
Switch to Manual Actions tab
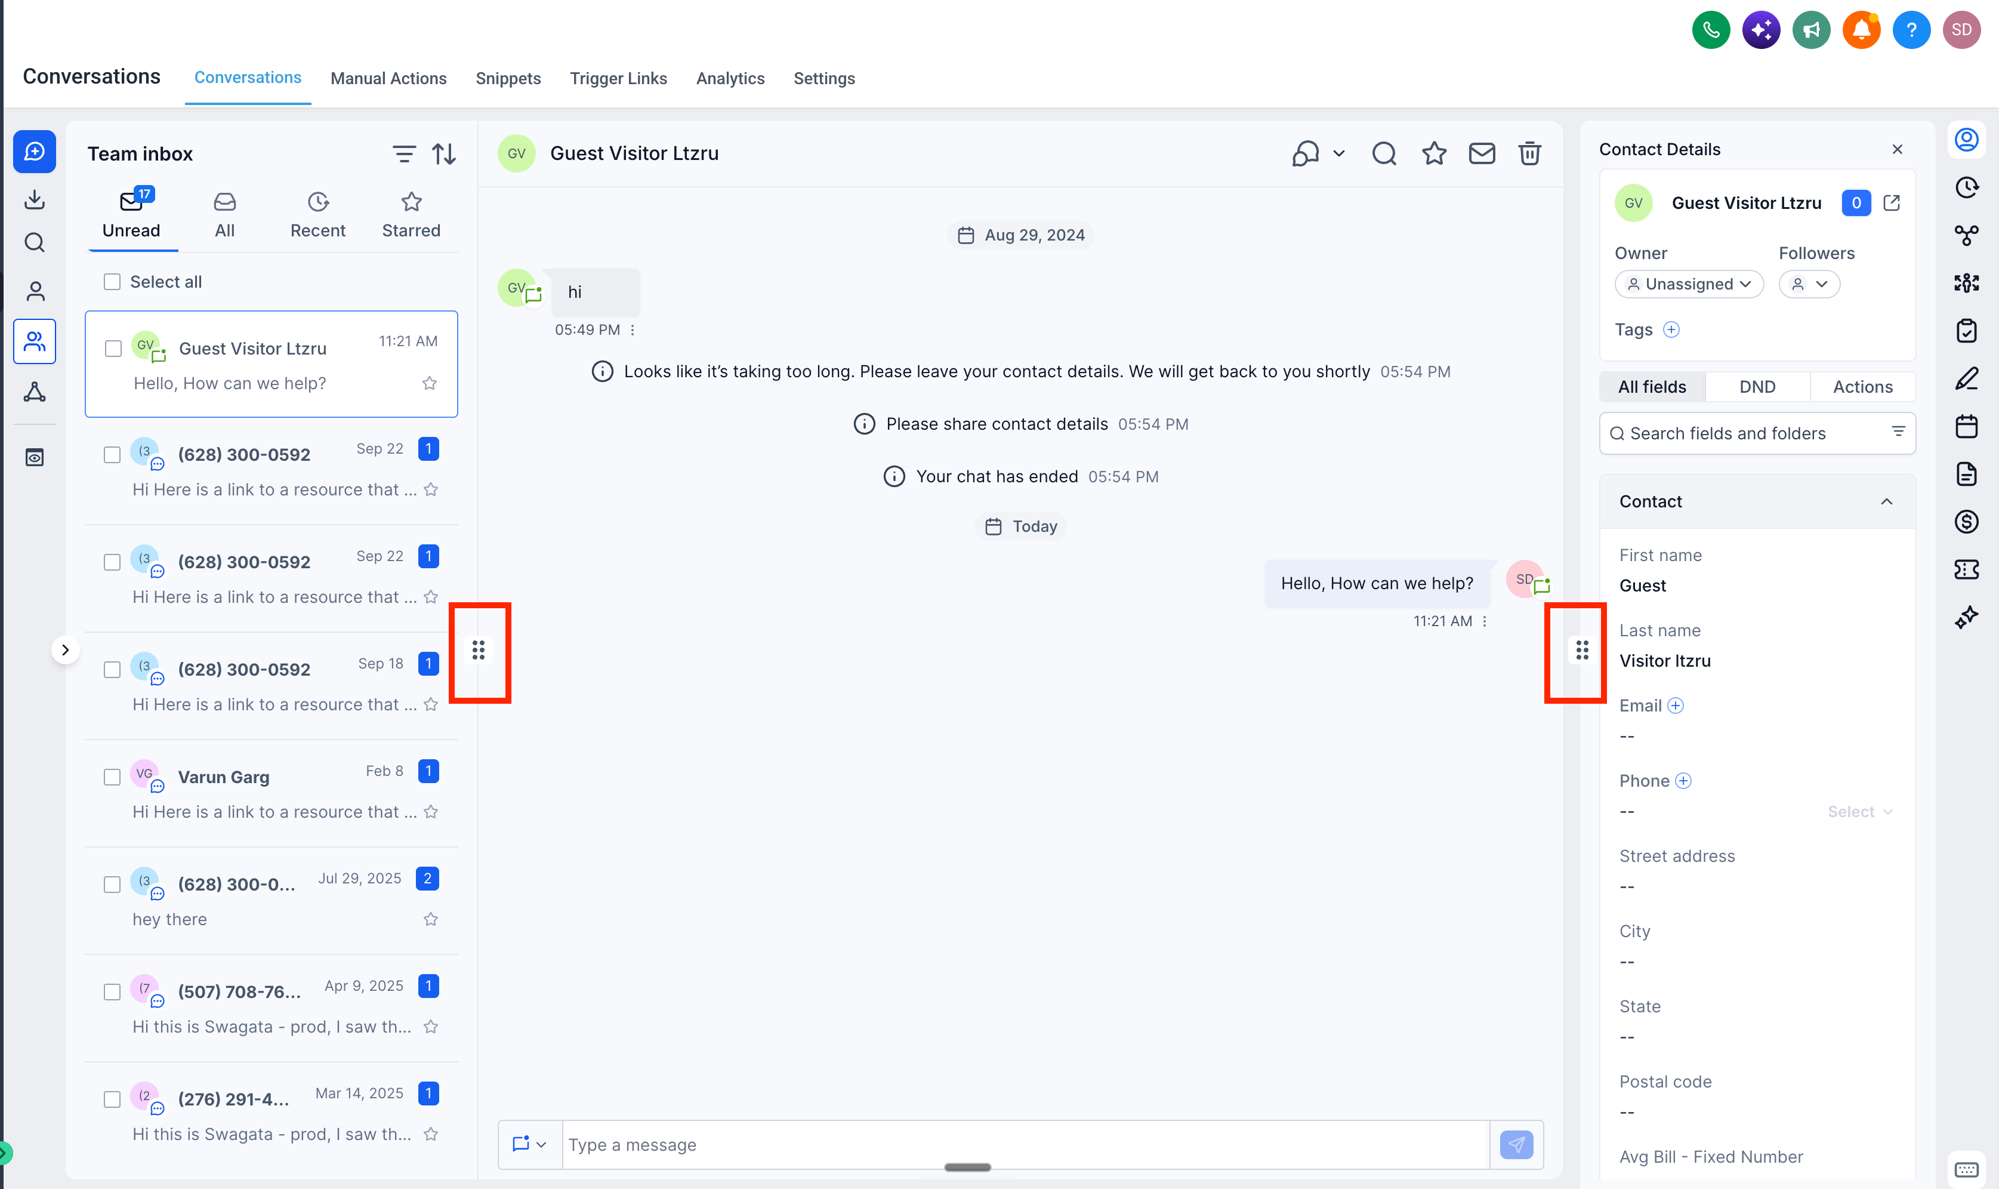[x=388, y=79]
